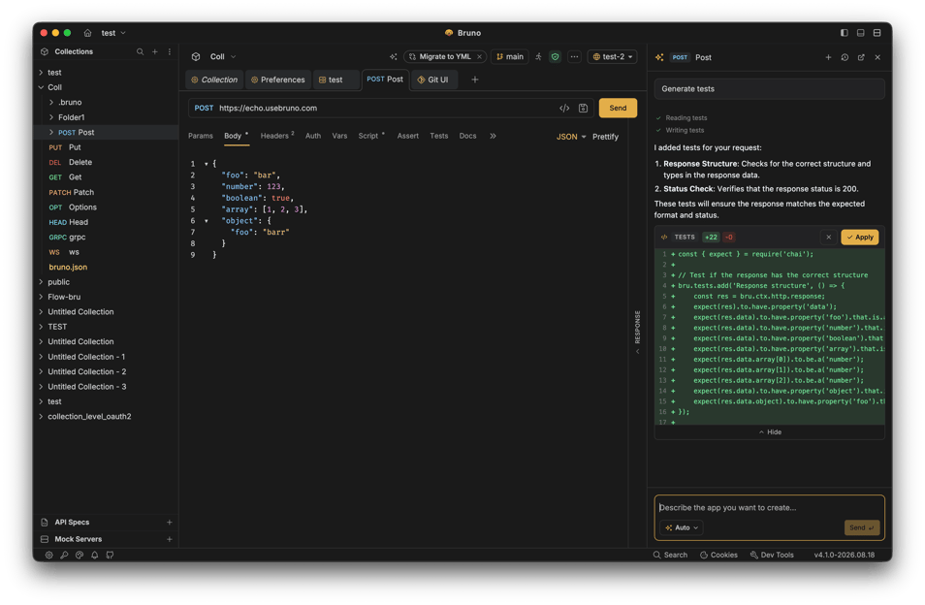925x605 pixels.
Task: Open the main git branch button
Action: (510, 56)
